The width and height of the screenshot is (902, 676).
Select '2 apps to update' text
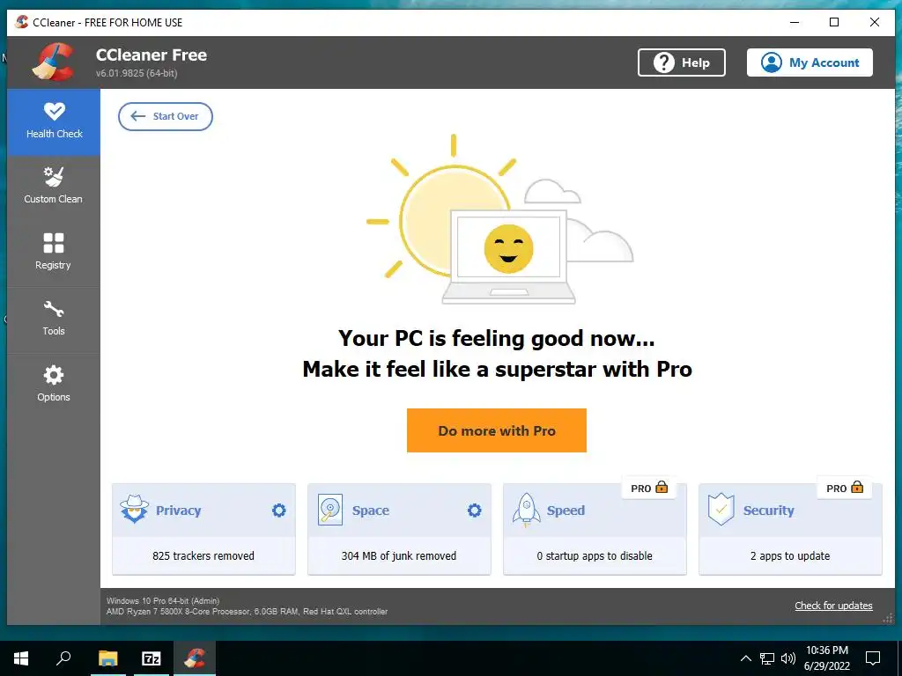[x=790, y=556]
